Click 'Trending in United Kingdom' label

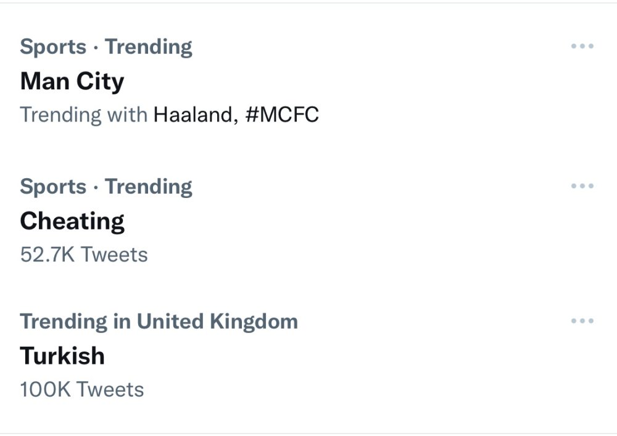click(159, 321)
